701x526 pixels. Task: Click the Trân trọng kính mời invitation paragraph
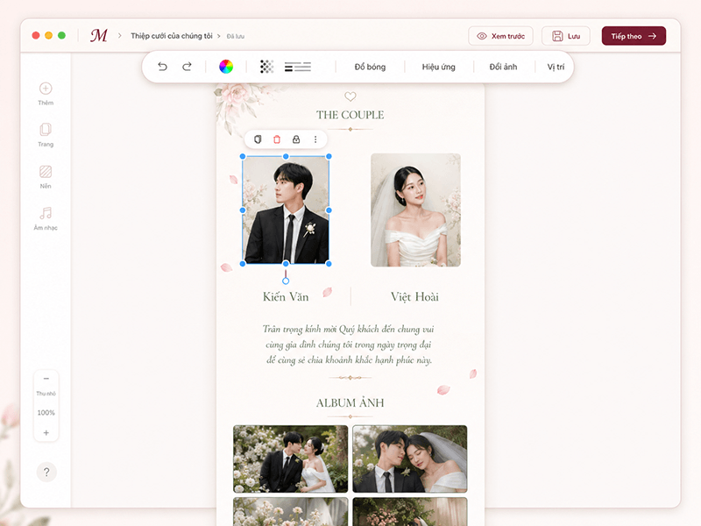coord(349,345)
